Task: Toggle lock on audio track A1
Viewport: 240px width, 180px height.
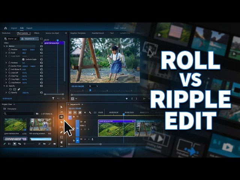Action: pyautogui.click(x=74, y=140)
